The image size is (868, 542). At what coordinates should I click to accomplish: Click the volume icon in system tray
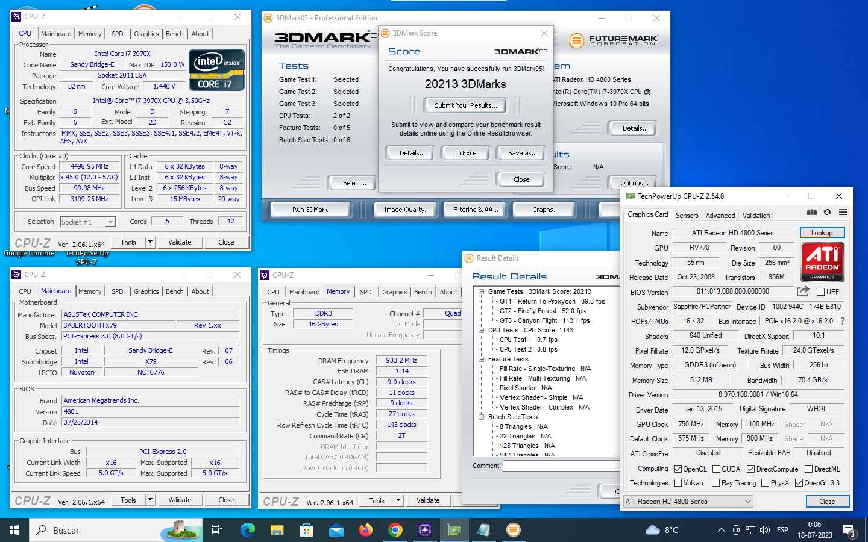pos(765,530)
